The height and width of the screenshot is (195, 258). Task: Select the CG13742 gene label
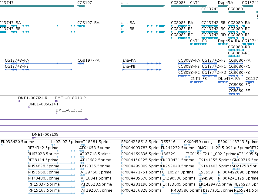210,9
